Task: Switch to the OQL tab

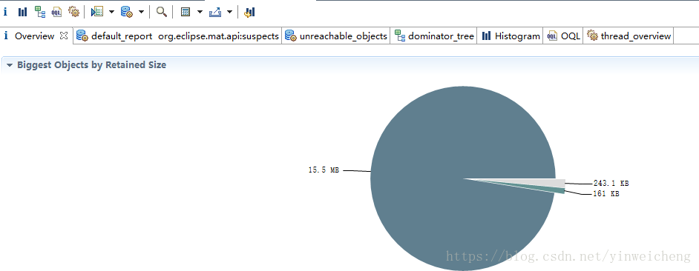Action: (563, 36)
